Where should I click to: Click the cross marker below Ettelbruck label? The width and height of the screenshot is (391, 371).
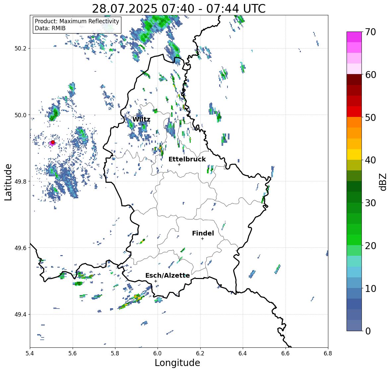pyautogui.click(x=179, y=164)
